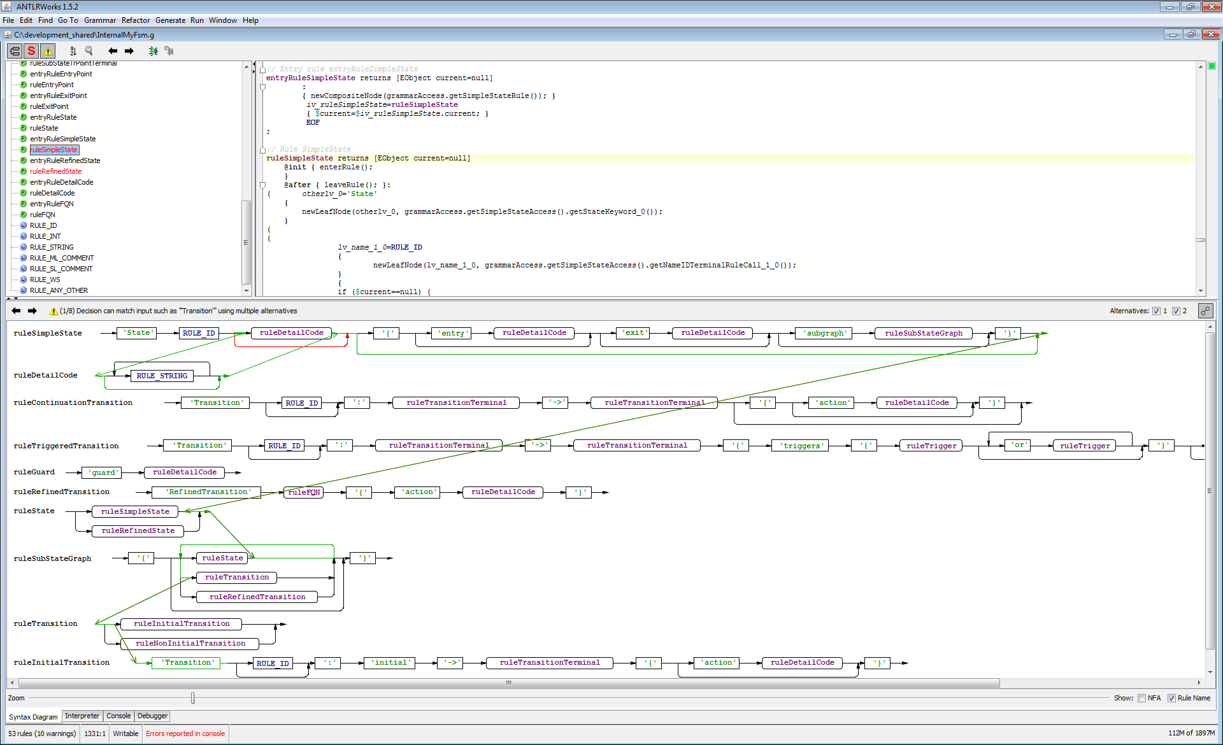Switch to the Interpreter tab
Screen dimensions: 1223x745
[82, 716]
